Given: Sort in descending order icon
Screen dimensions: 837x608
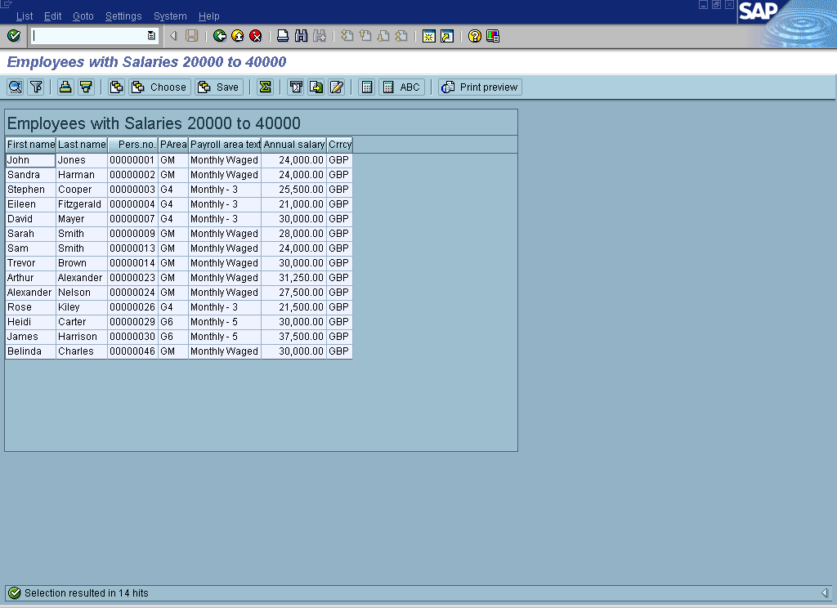Looking at the screenshot, I should click(x=86, y=87).
